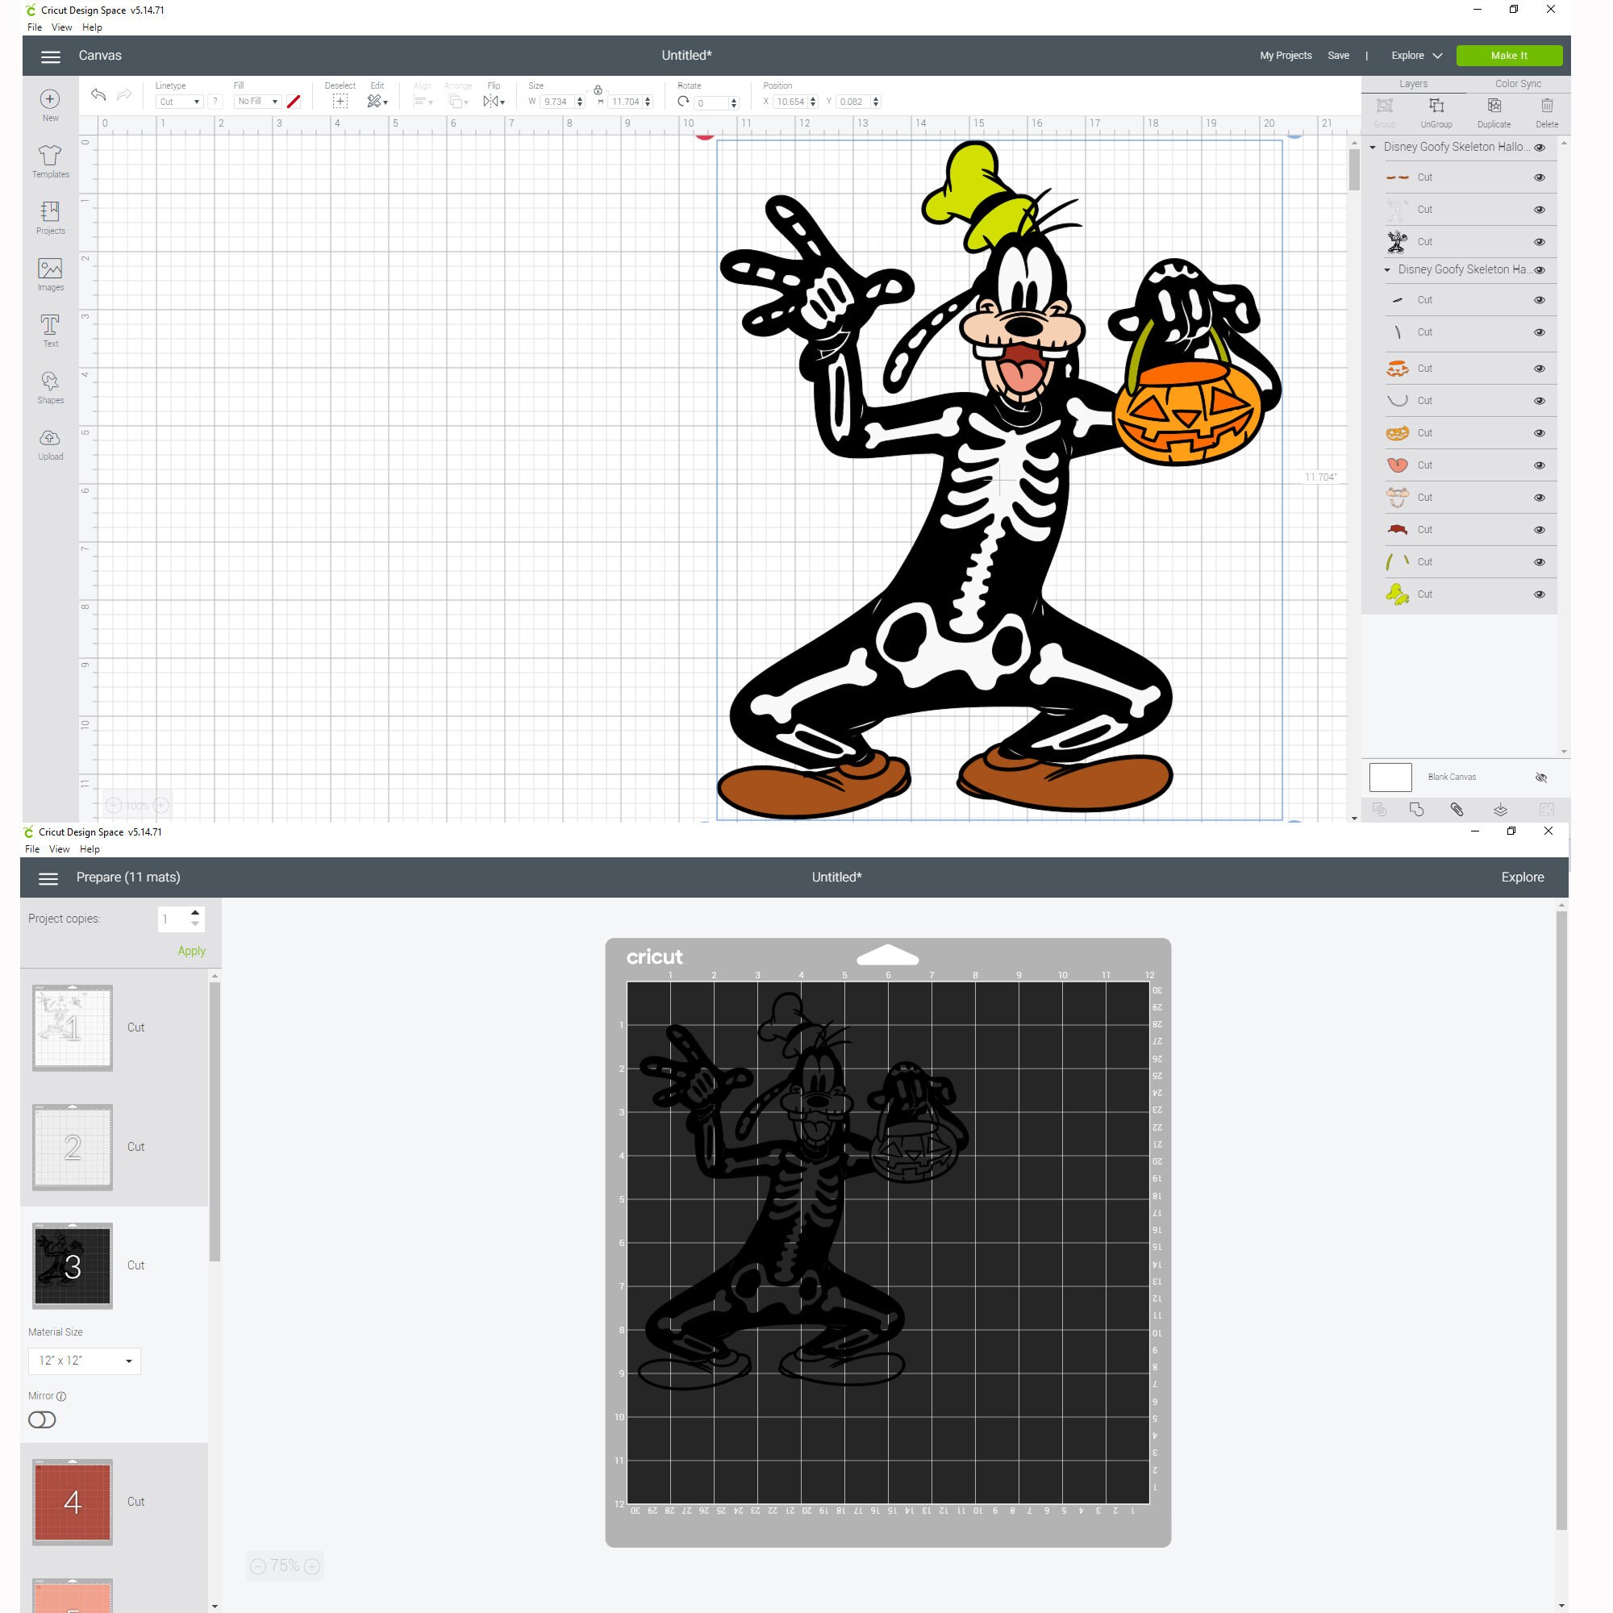Screen dimensions: 1613x1613
Task: Collapse the nested Disney Goofy Skeleton Ha group
Action: click(x=1387, y=270)
